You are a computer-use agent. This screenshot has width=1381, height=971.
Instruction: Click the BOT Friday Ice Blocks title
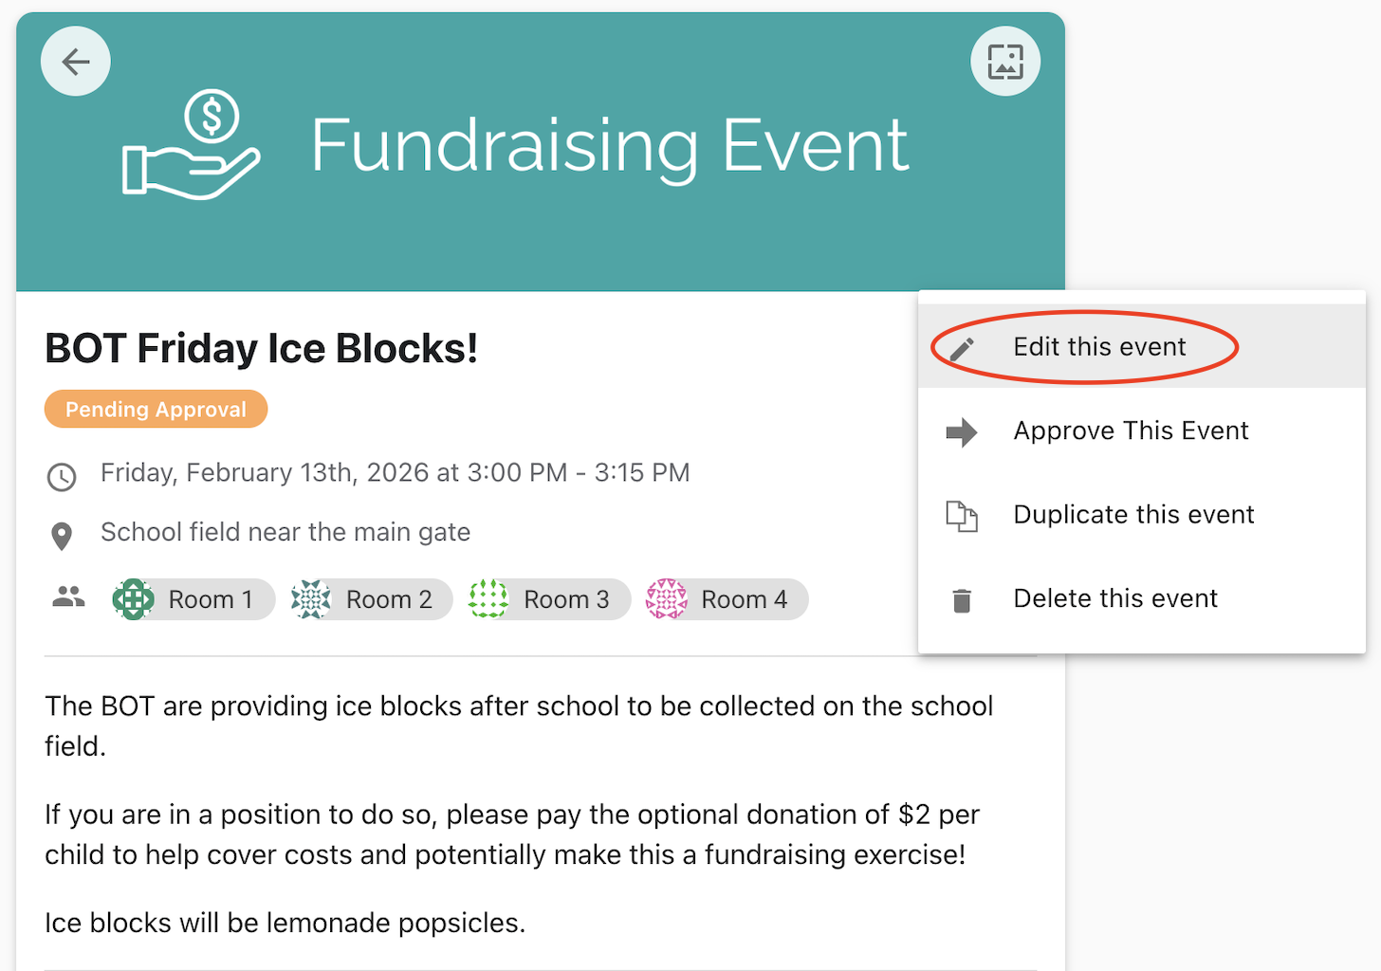(261, 349)
